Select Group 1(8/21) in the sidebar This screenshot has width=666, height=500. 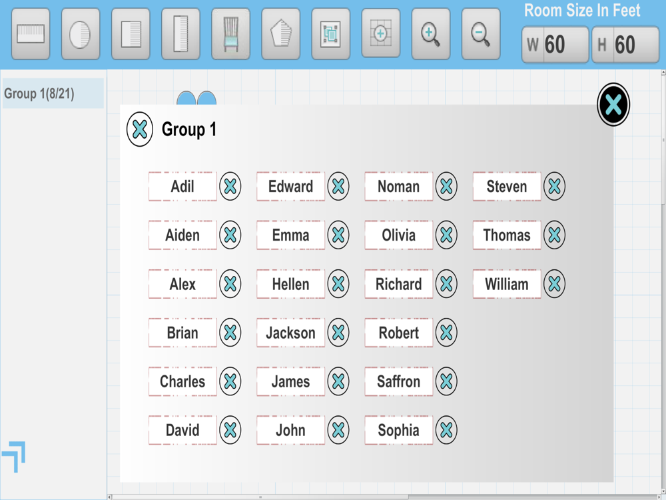[x=53, y=93]
